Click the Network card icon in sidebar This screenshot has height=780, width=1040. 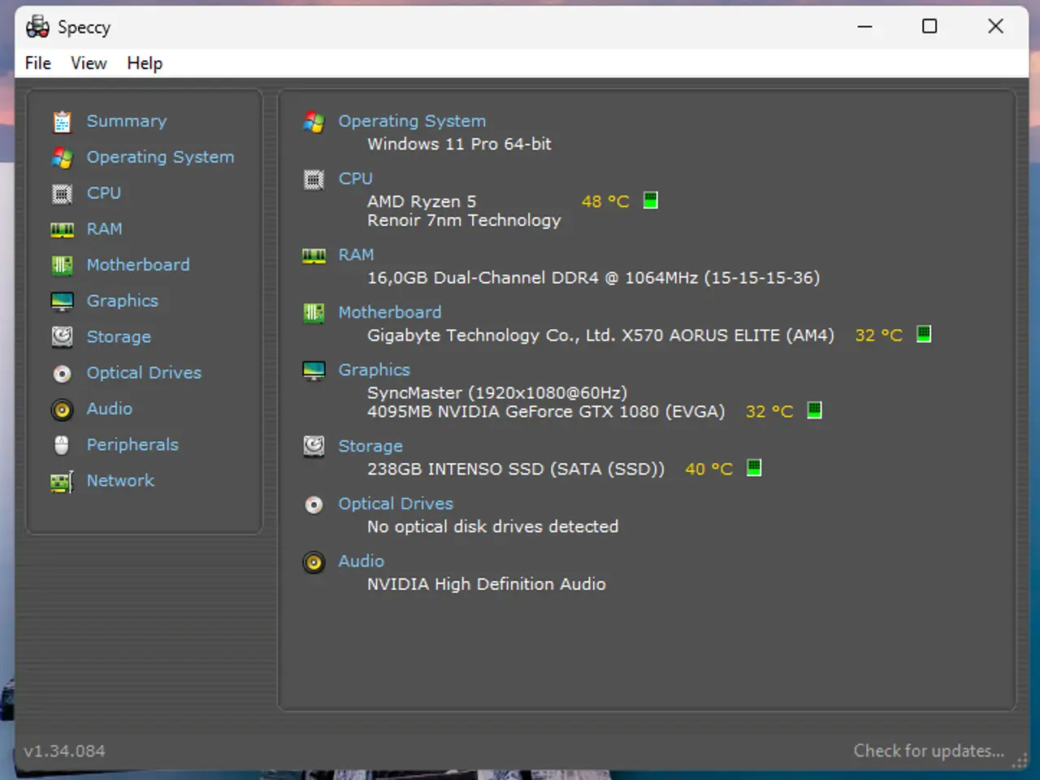tap(63, 482)
